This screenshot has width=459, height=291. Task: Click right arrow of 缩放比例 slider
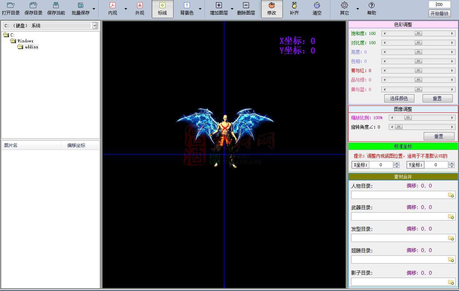(x=452, y=118)
